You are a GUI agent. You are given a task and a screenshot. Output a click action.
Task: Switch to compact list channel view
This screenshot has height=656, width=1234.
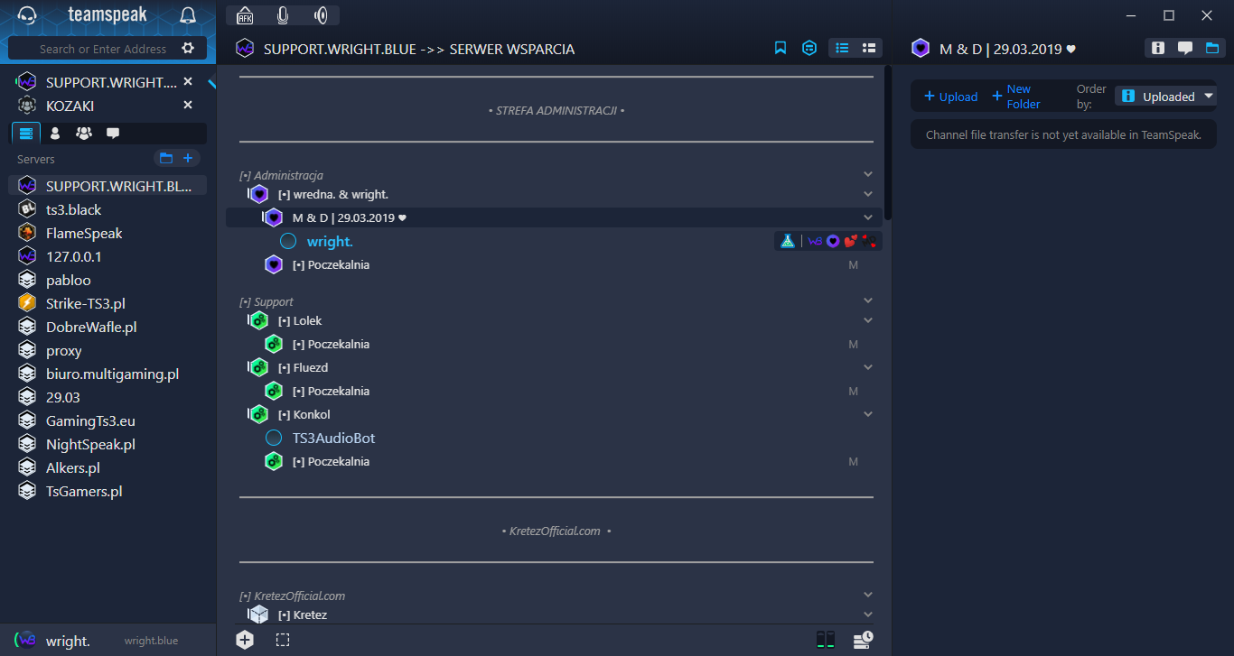(x=869, y=49)
